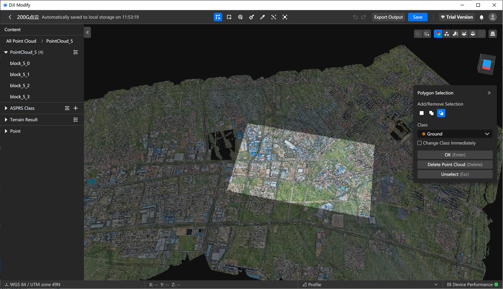
Task: Toggle the add-to-selection mode icon
Action: coord(431,113)
